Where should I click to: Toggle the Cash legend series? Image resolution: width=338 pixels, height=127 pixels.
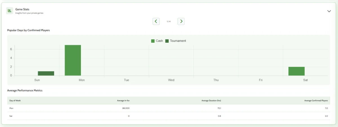[x=157, y=41]
